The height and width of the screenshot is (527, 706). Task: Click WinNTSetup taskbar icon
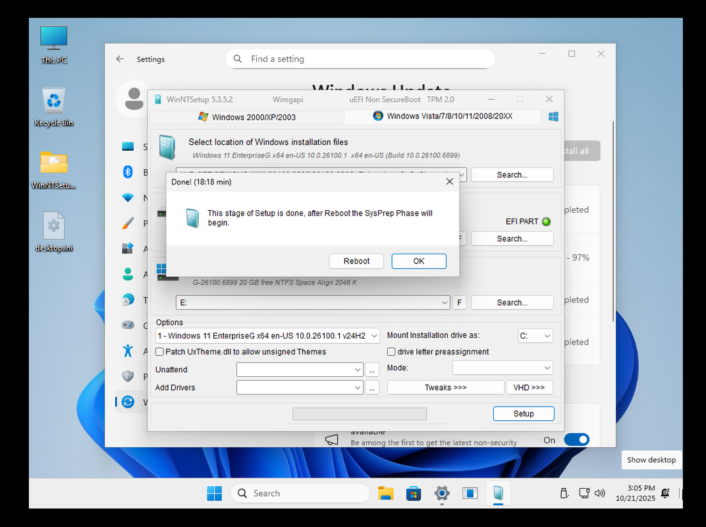[x=497, y=493]
